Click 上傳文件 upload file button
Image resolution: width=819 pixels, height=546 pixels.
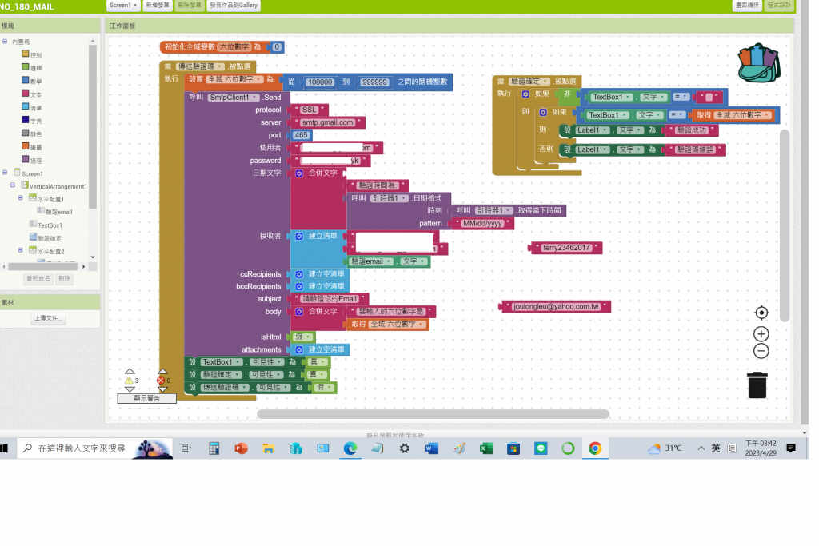pos(47,318)
